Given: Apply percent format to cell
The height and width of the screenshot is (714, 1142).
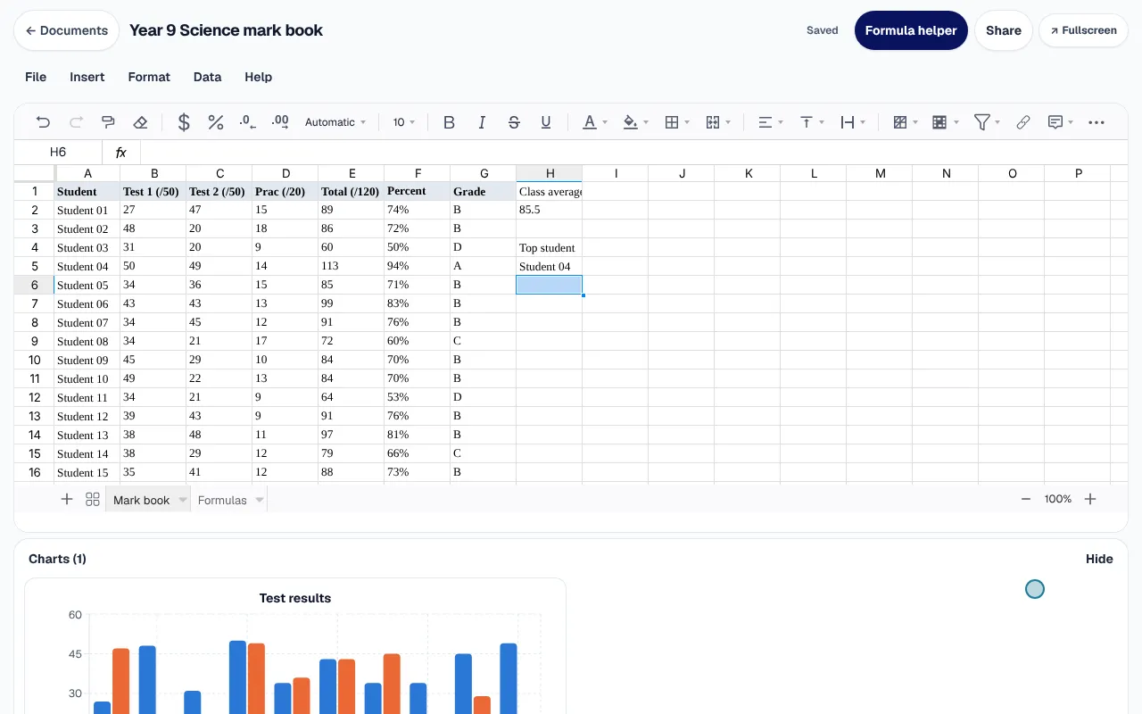Looking at the screenshot, I should point(216,122).
